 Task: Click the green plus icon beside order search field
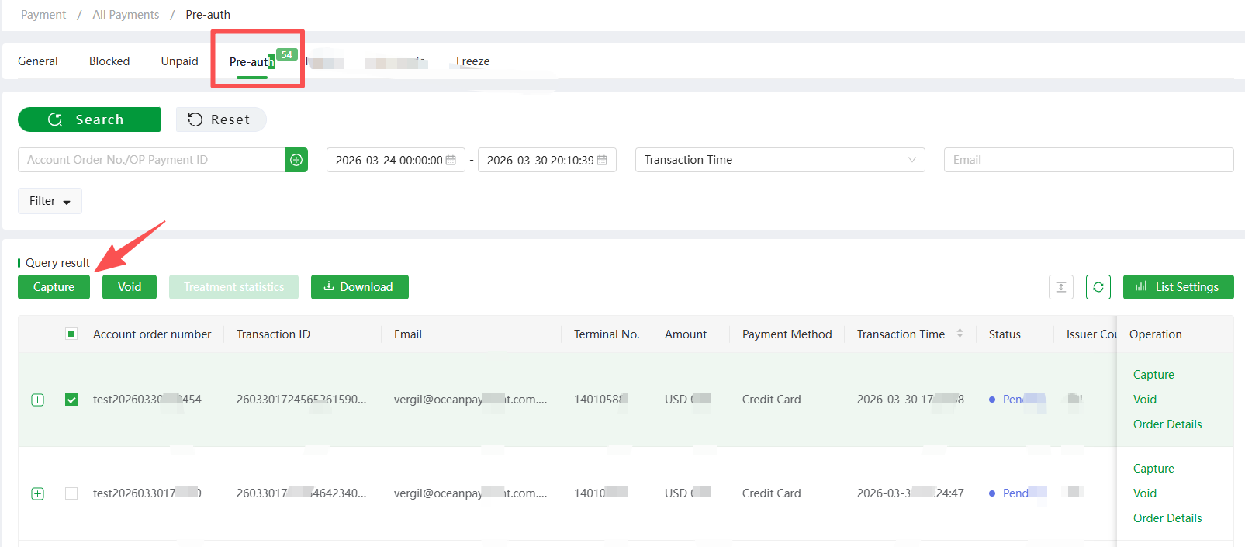point(296,160)
